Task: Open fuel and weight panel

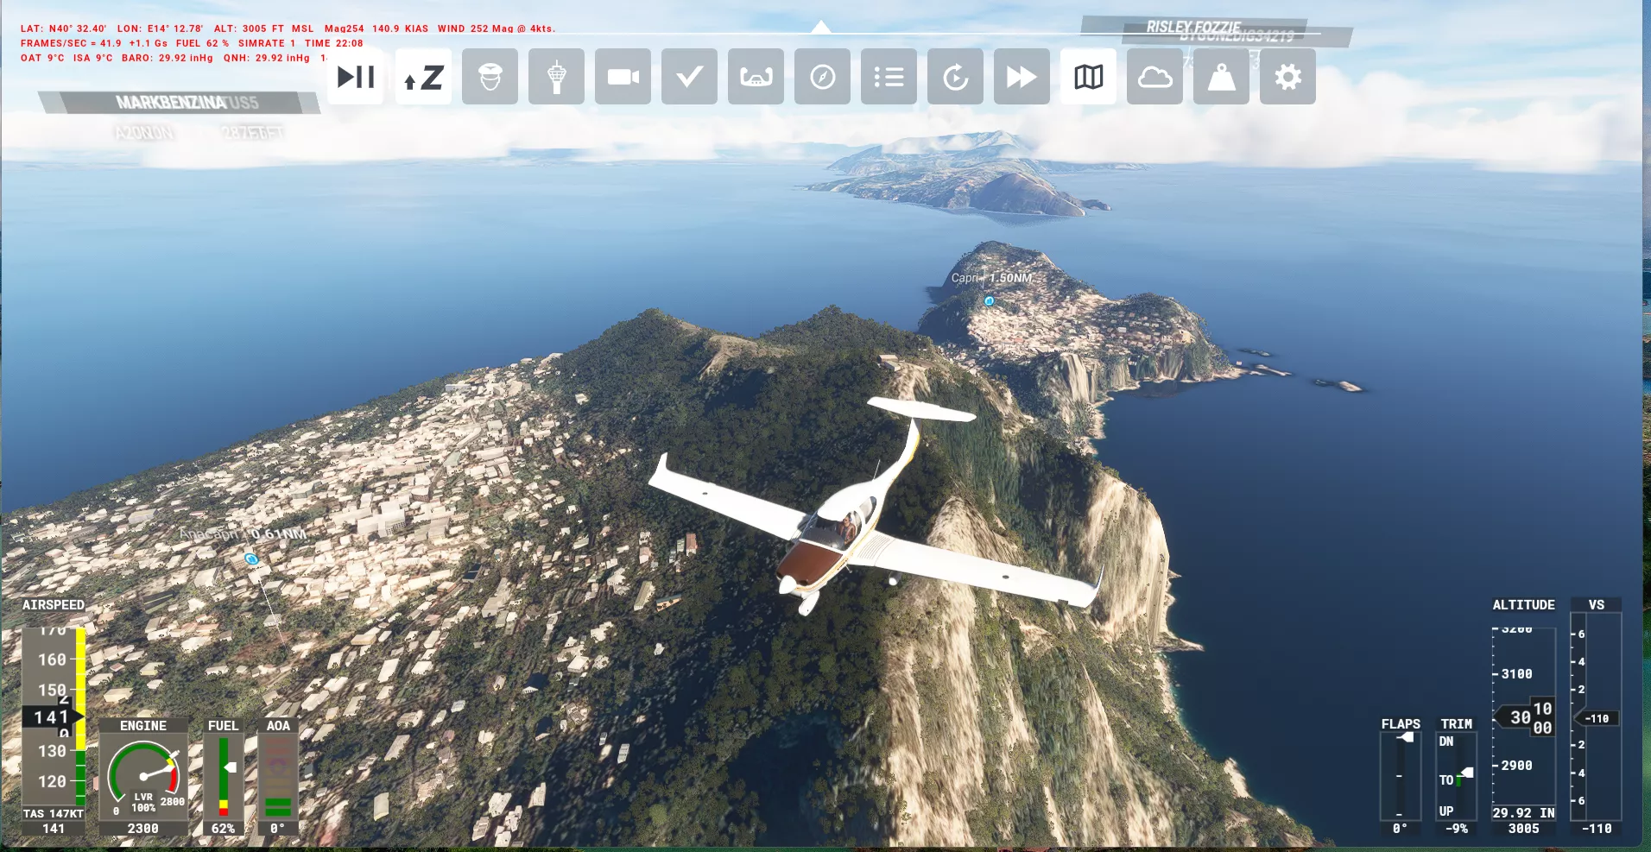Action: tap(1221, 77)
